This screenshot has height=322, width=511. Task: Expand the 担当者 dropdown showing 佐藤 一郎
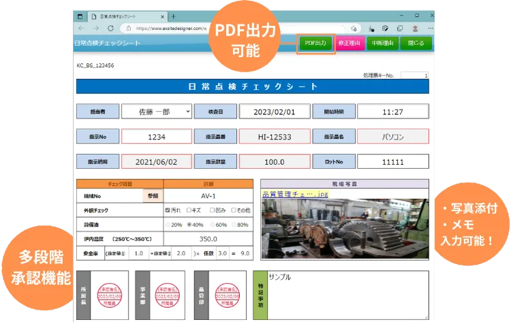[x=157, y=112]
